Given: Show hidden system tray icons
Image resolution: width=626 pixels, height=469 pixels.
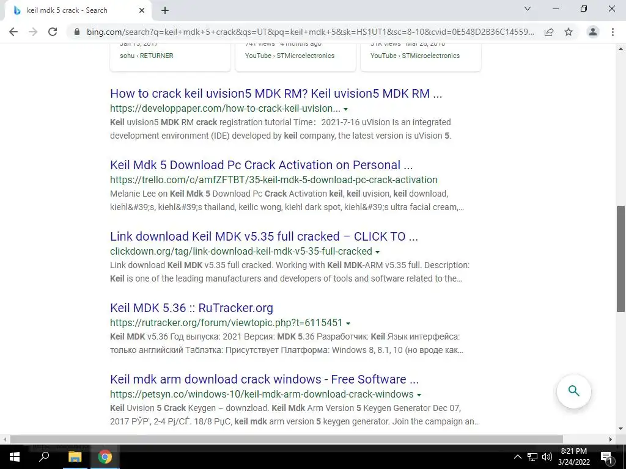Looking at the screenshot, I should pyautogui.click(x=517, y=457).
